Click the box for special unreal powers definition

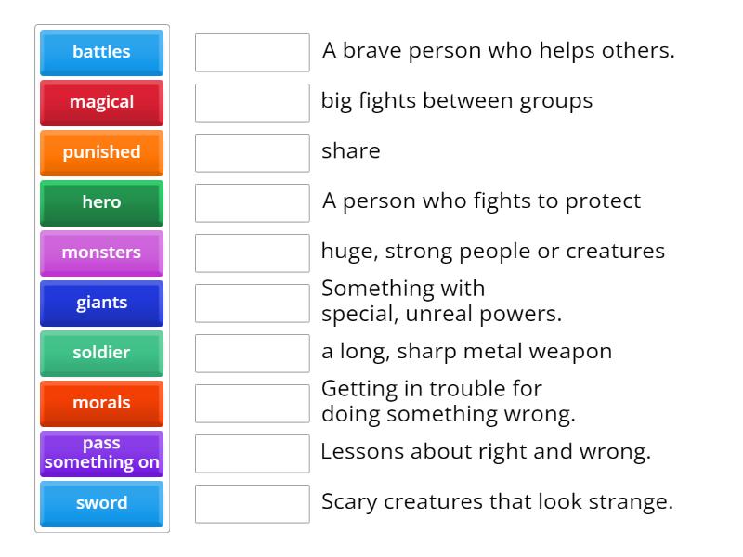[252, 303]
